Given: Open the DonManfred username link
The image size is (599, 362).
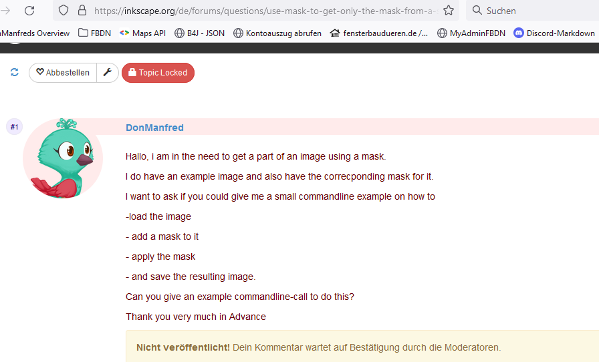Looking at the screenshot, I should click(x=154, y=128).
